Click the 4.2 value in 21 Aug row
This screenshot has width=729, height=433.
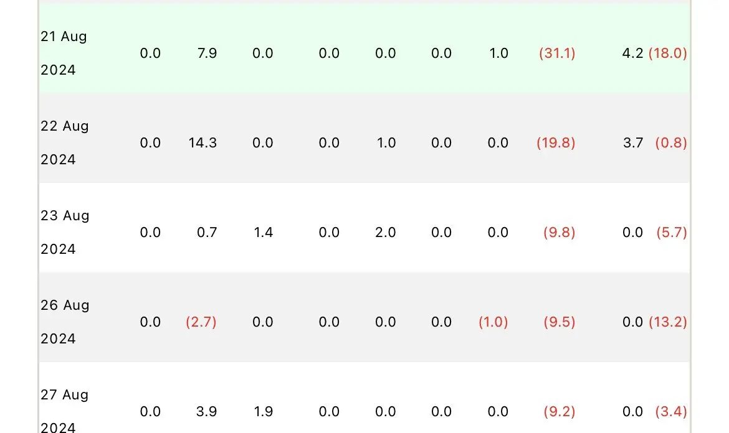click(x=633, y=54)
